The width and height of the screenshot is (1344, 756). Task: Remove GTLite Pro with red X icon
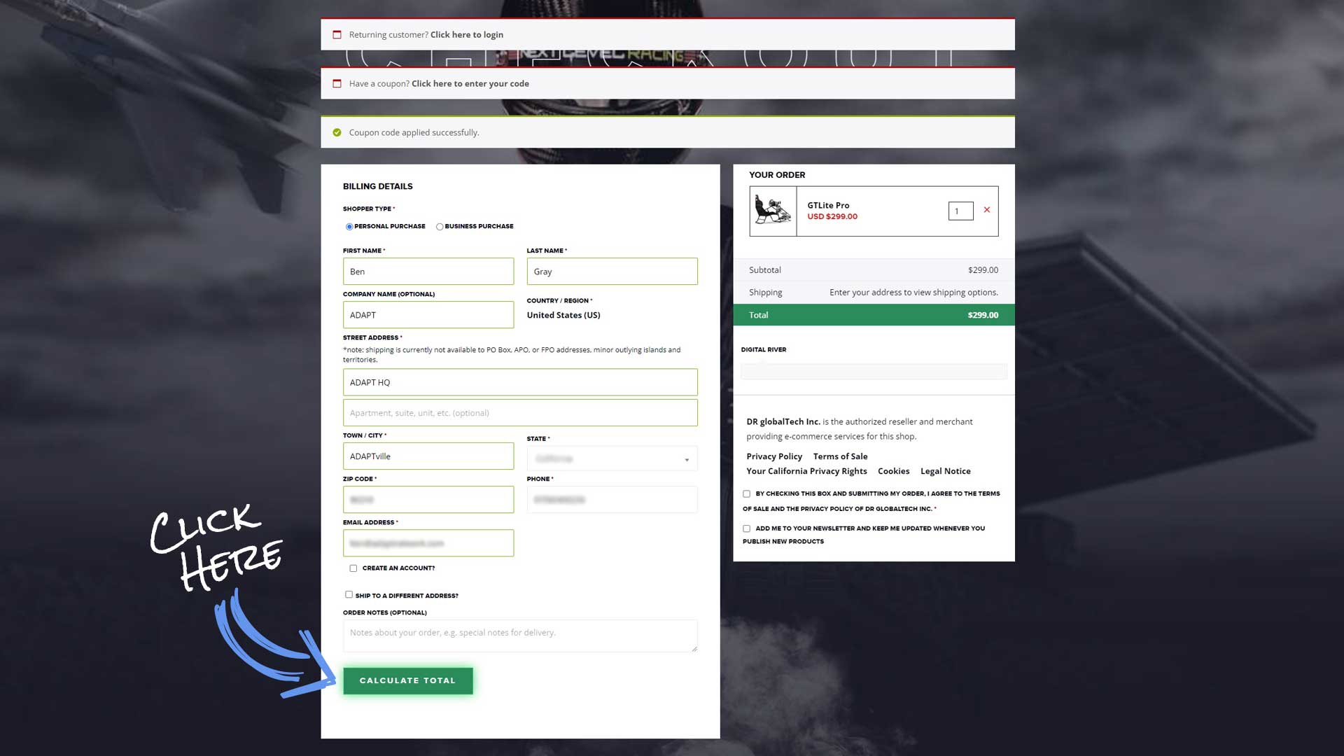(986, 210)
